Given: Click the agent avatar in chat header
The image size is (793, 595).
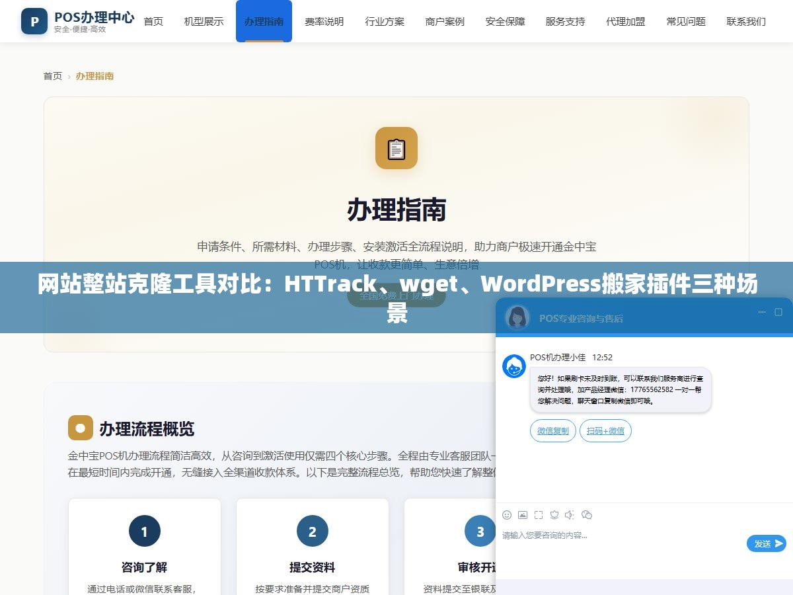Looking at the screenshot, I should (517, 317).
